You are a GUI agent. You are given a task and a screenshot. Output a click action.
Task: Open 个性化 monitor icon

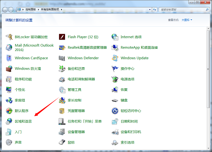tap(9, 90)
